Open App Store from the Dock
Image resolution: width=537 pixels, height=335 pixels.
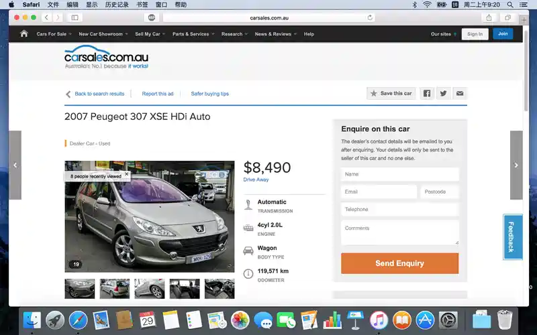pyautogui.click(x=425, y=320)
